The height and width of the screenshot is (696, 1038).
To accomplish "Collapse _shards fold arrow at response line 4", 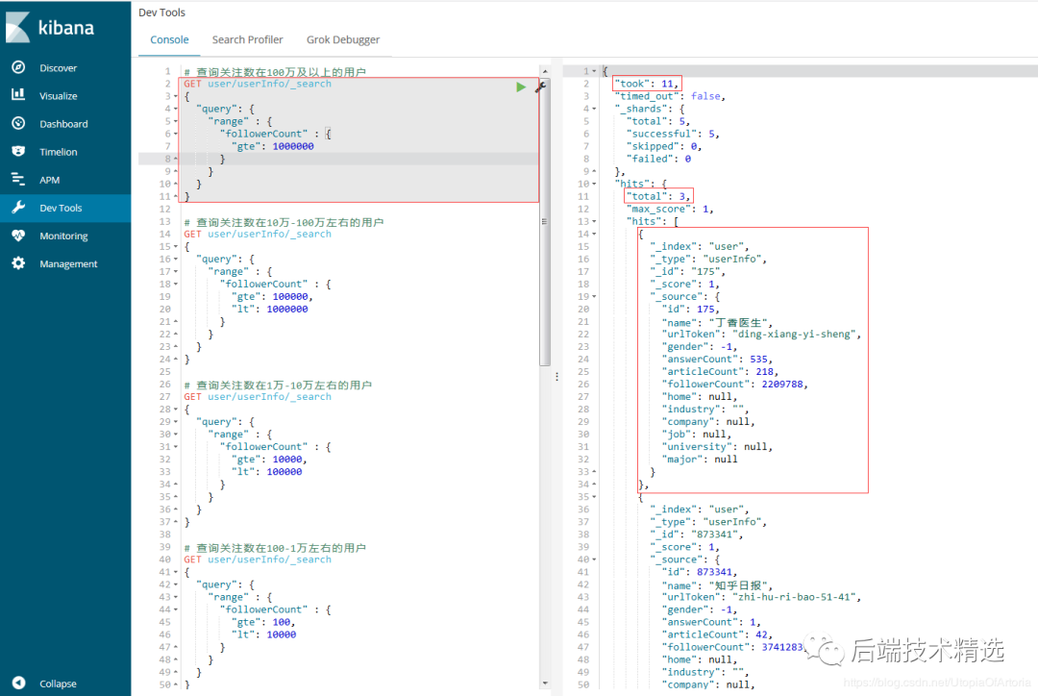I will click(x=594, y=109).
